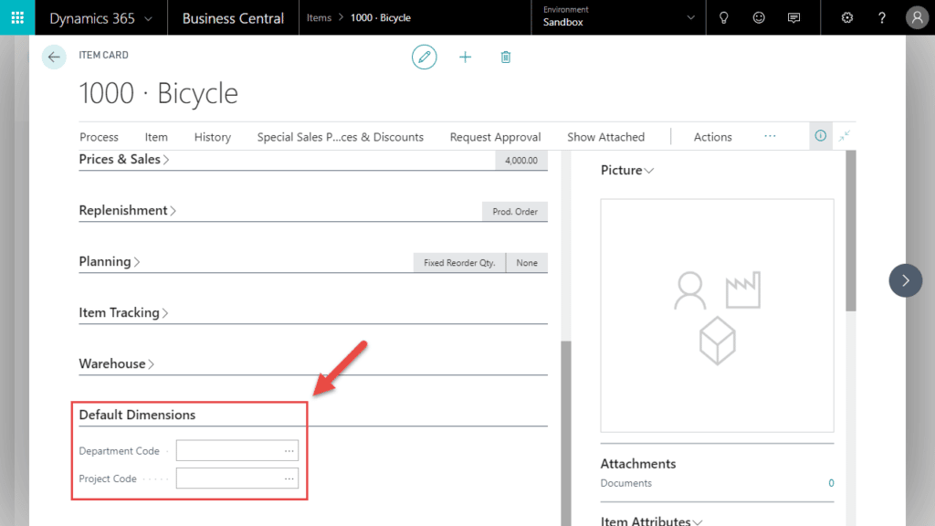Send feedback using the smiley icon
Viewport: 935px width, 526px height.
point(759,17)
